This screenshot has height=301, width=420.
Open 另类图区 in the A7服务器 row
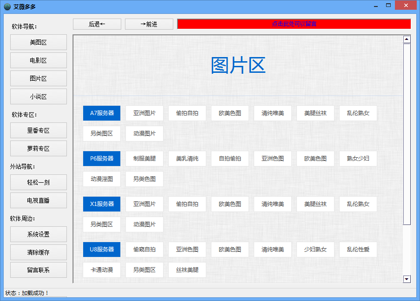click(102, 134)
